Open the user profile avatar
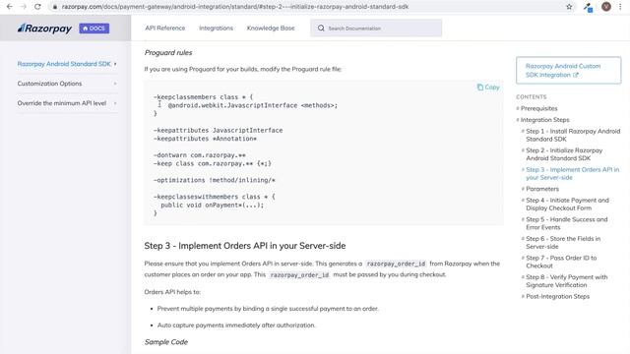630x354 pixels. pos(606,7)
